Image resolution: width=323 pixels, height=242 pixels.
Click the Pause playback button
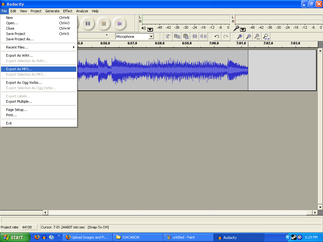88,24
